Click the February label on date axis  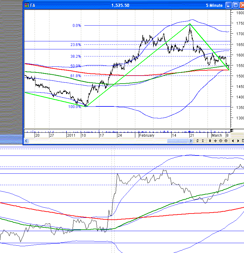146,135
